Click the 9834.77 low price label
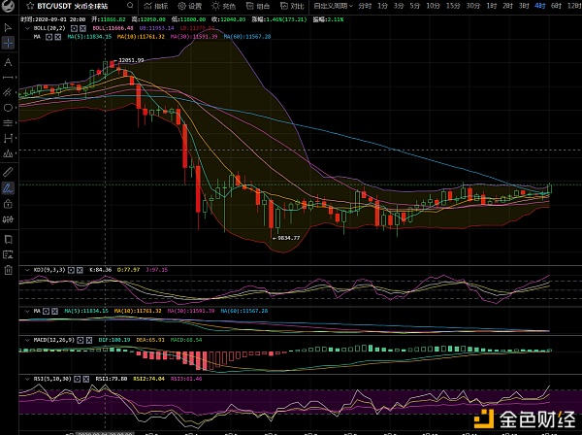 coord(286,237)
